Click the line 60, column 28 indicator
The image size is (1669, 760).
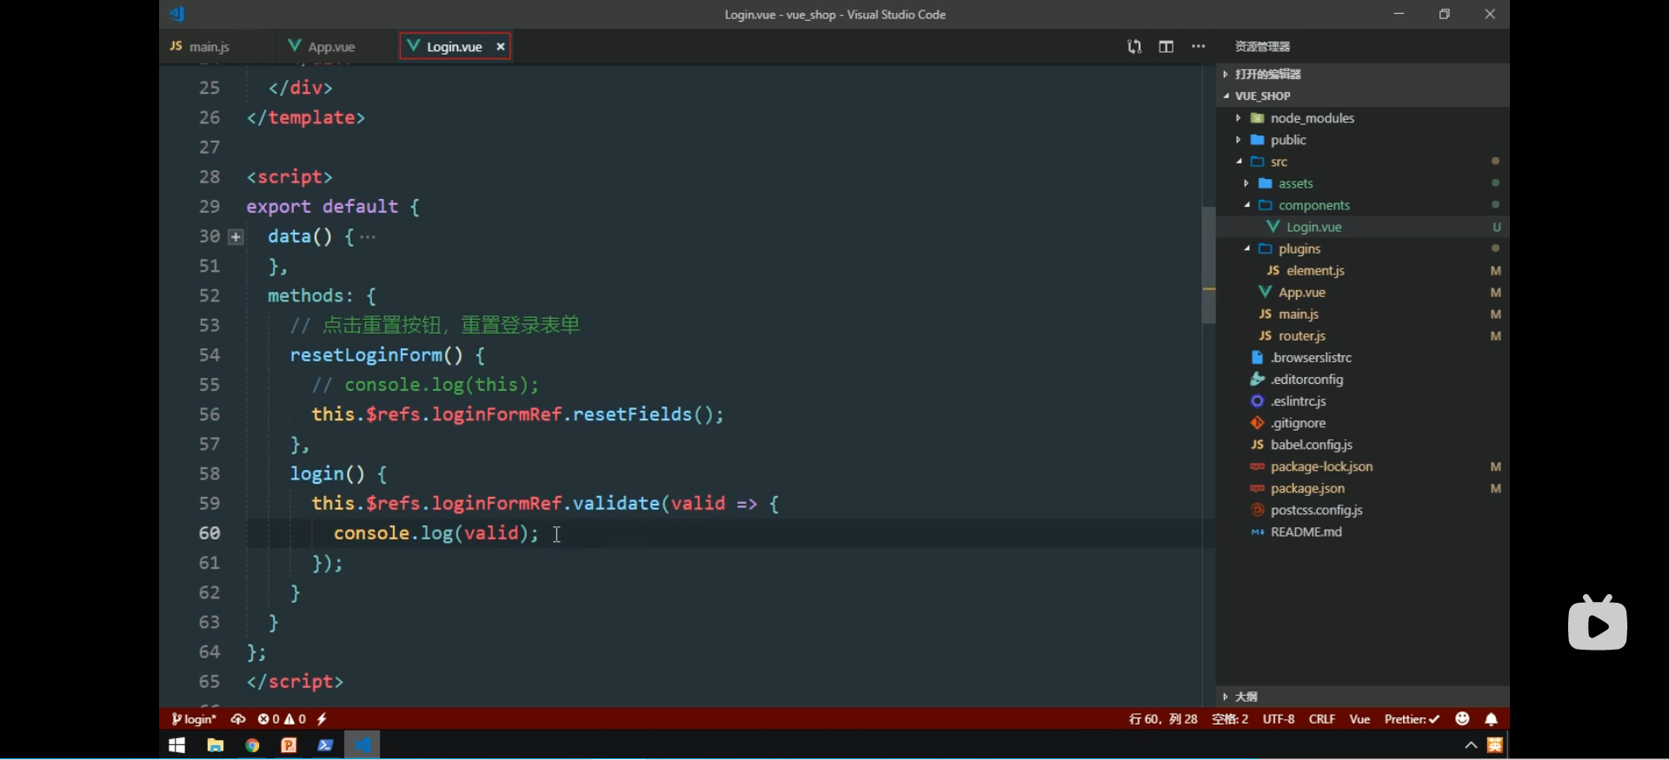tap(1163, 719)
